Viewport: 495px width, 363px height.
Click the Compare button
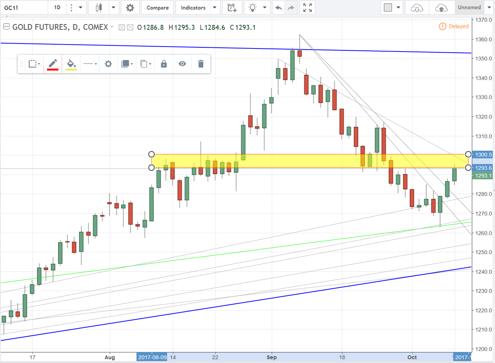pyautogui.click(x=157, y=8)
